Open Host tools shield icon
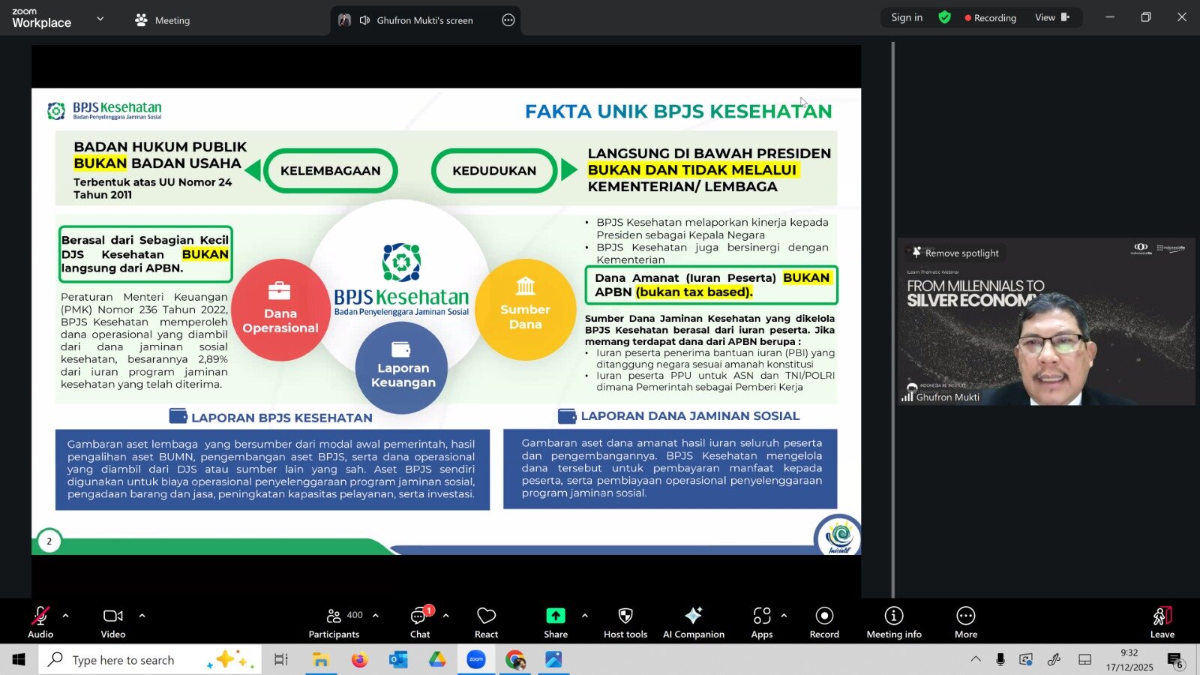Image resolution: width=1200 pixels, height=675 pixels. 625,622
